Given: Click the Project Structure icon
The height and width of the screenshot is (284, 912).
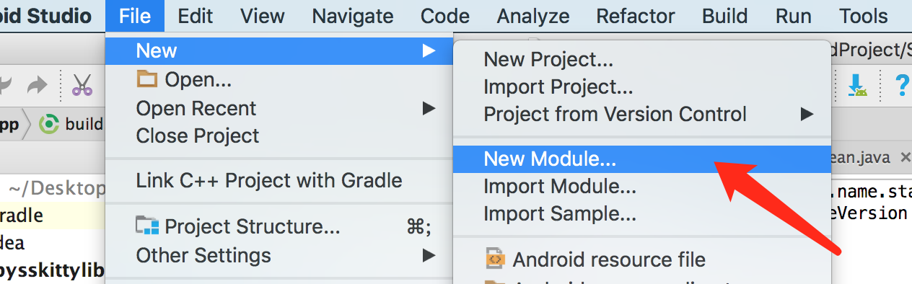Looking at the screenshot, I should pyautogui.click(x=146, y=227).
